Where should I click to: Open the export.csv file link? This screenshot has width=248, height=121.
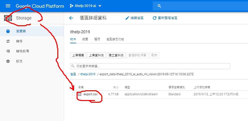click(x=91, y=94)
